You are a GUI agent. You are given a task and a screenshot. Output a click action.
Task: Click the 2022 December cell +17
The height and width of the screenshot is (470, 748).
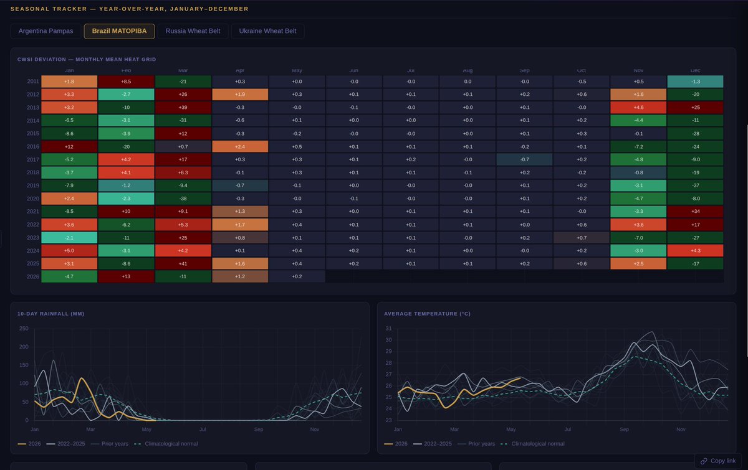point(695,224)
